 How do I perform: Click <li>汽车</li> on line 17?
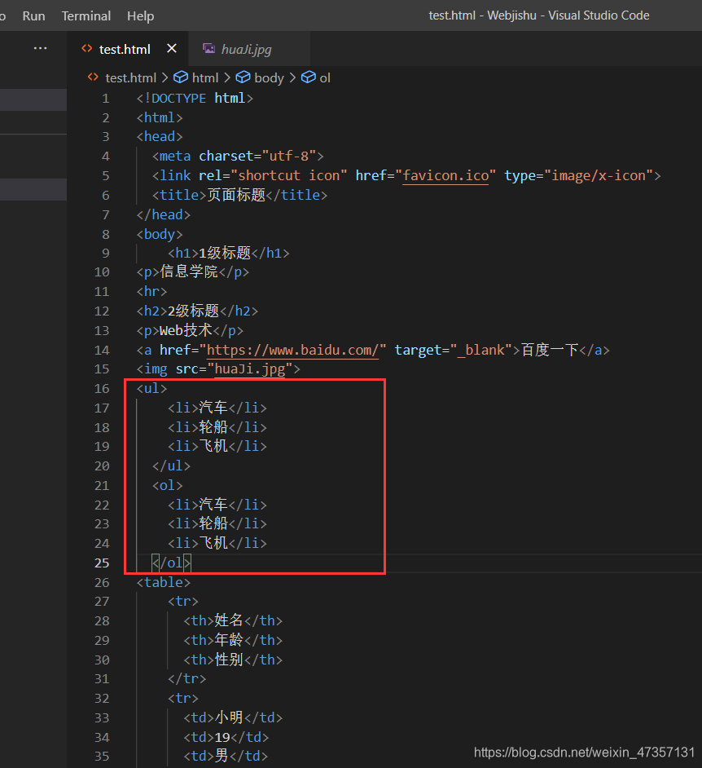point(217,408)
